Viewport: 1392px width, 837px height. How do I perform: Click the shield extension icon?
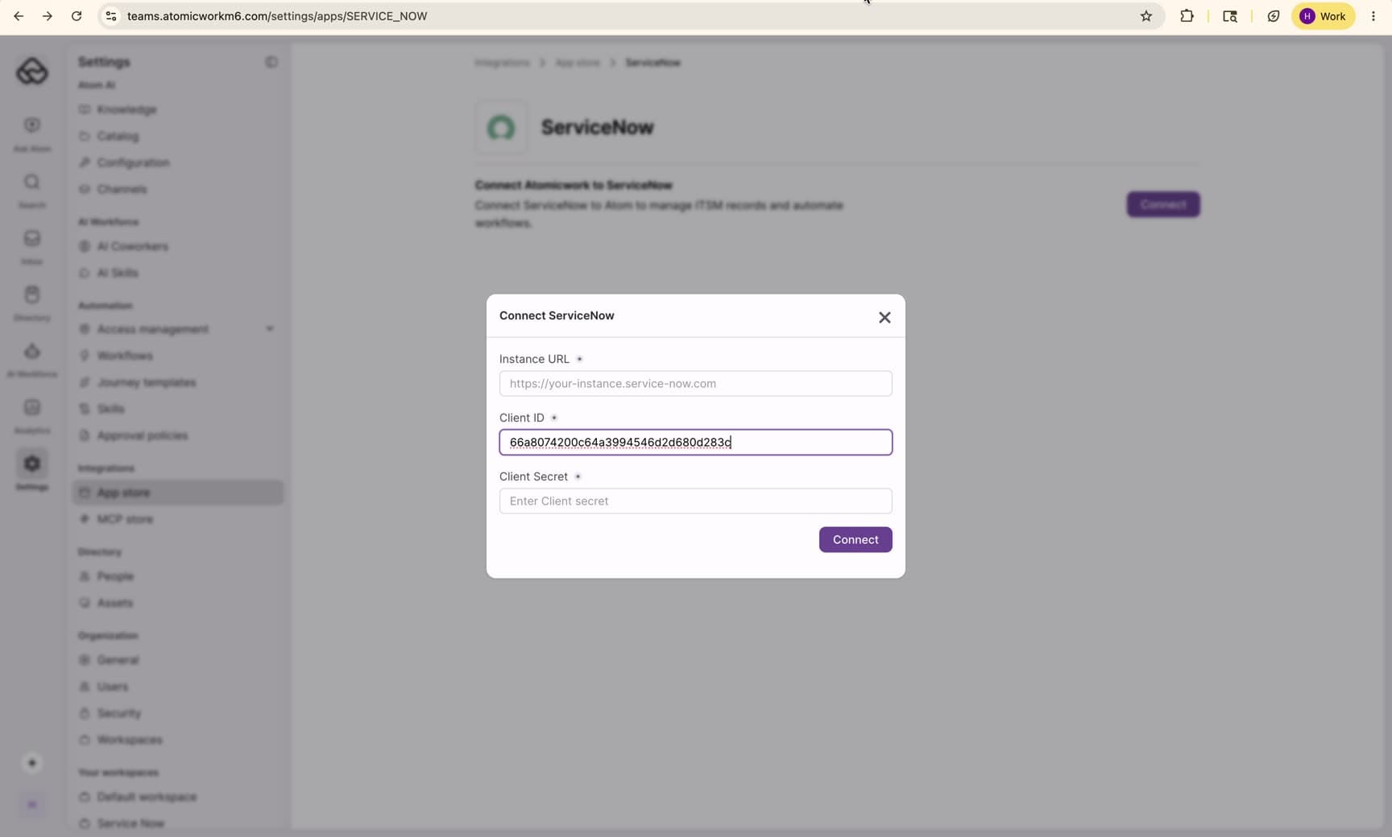click(x=1273, y=16)
